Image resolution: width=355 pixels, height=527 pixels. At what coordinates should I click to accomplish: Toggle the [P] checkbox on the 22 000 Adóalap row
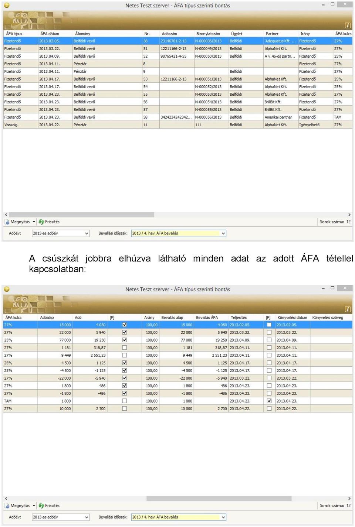tap(124, 332)
